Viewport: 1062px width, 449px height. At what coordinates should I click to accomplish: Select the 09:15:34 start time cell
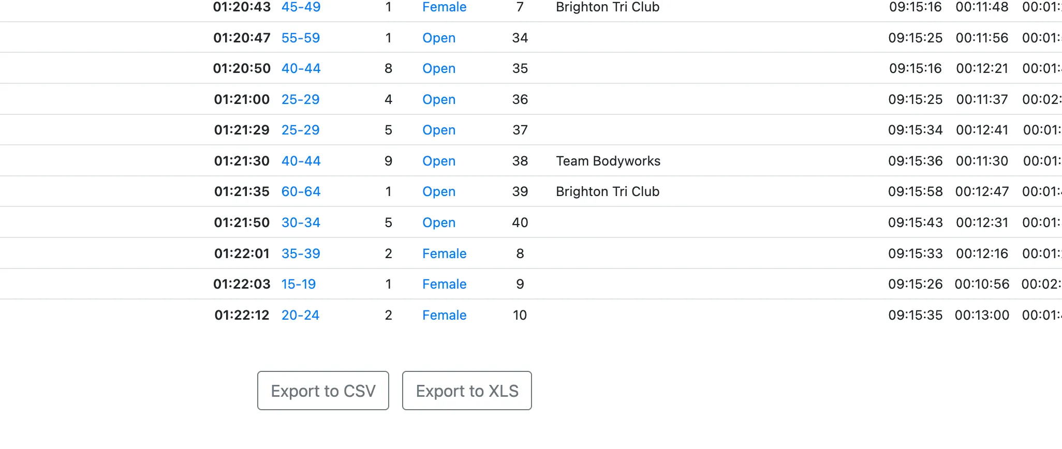[x=916, y=130]
